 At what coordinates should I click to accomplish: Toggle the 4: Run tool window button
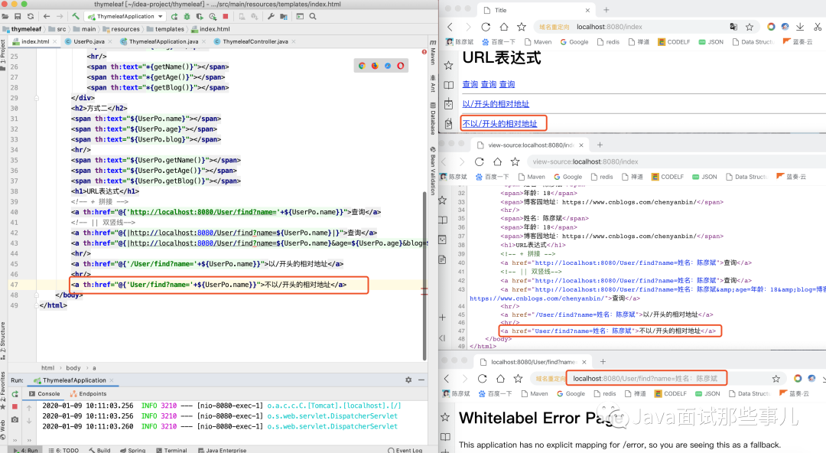[26, 450]
